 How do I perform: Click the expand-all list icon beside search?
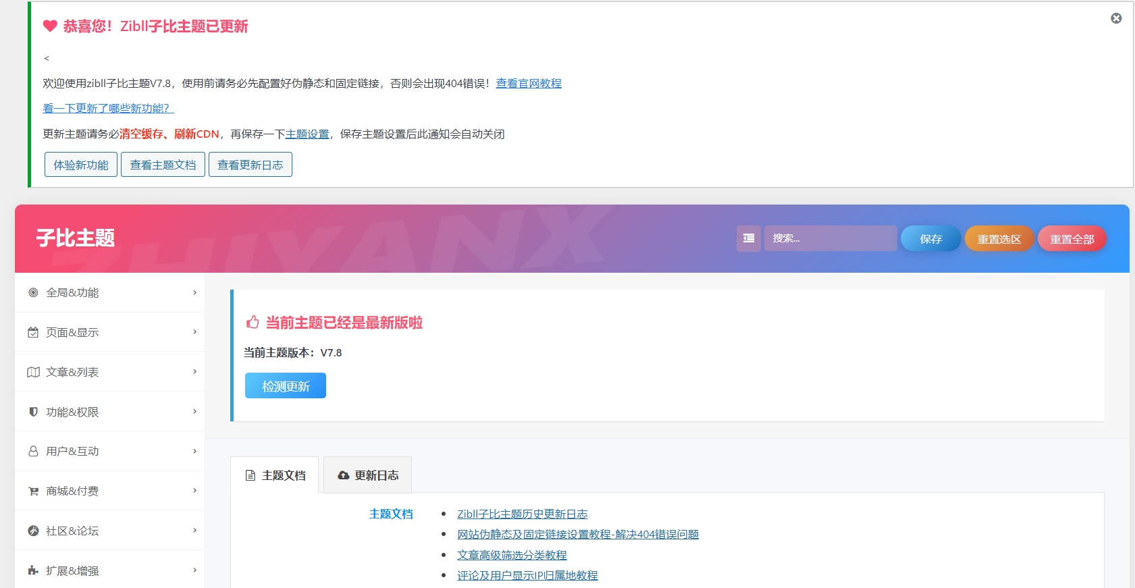[748, 238]
